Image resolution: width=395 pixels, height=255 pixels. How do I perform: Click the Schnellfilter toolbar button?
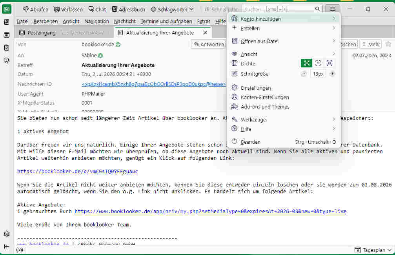221,9
